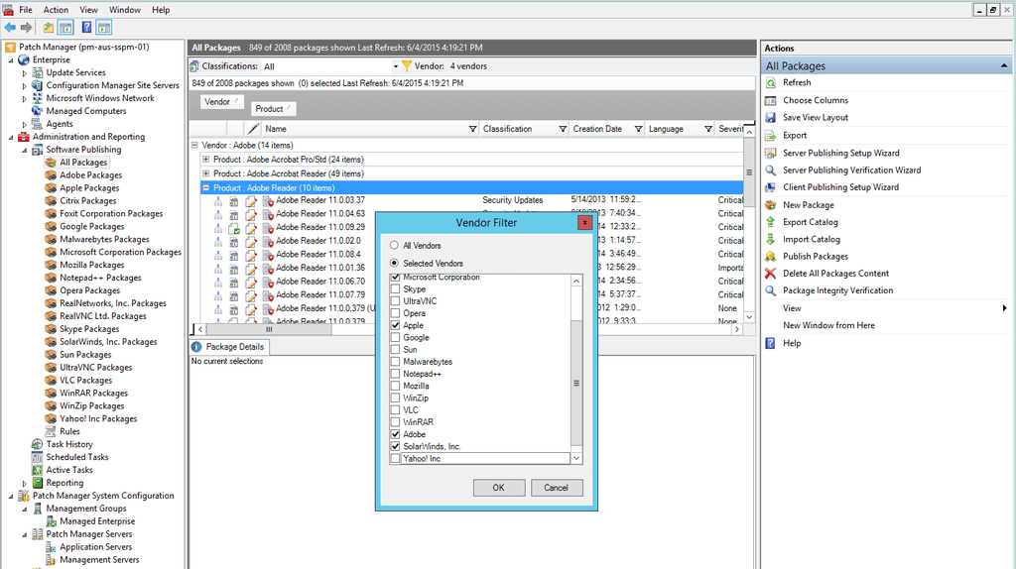The height and width of the screenshot is (569, 1016).
Task: Select the Package Details tab
Action: (229, 347)
